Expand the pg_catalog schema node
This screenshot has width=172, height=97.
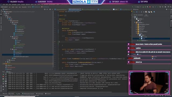click(136, 26)
